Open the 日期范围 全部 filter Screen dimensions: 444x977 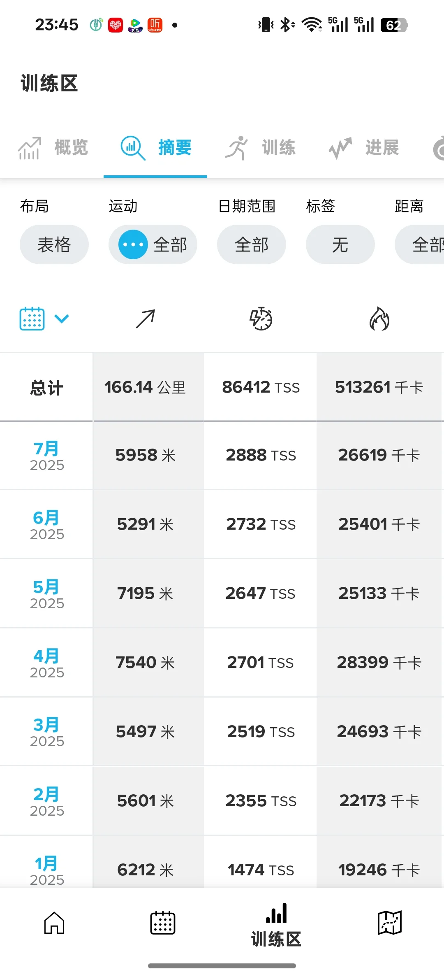[x=252, y=244]
